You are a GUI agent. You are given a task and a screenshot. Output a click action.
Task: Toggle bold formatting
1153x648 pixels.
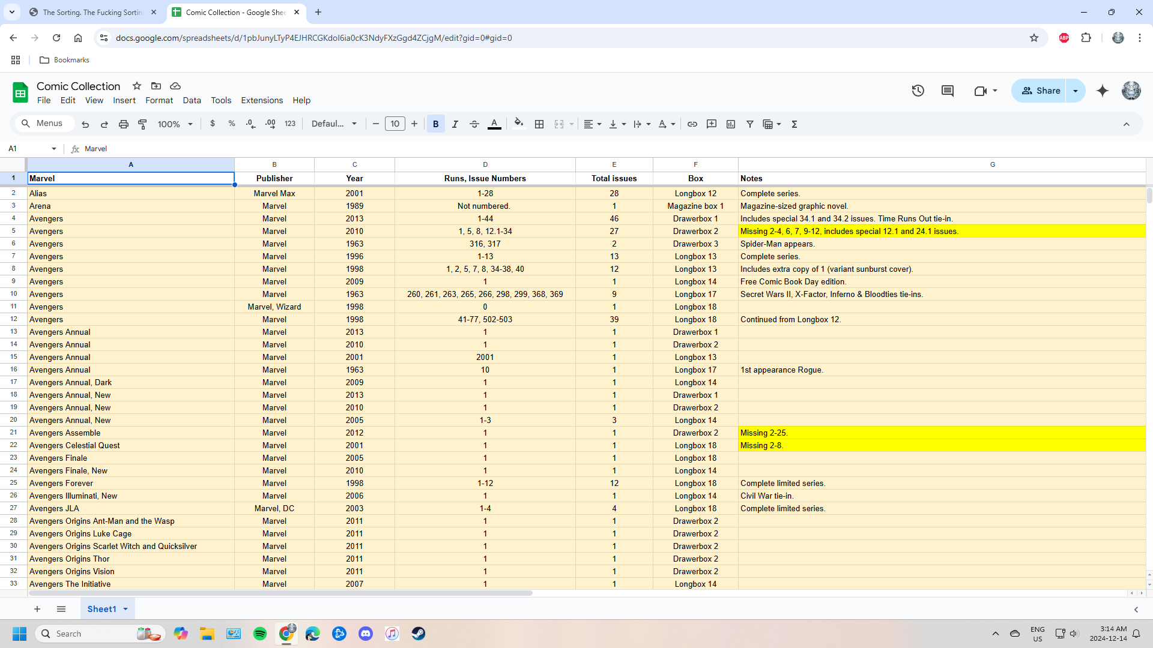[436, 124]
